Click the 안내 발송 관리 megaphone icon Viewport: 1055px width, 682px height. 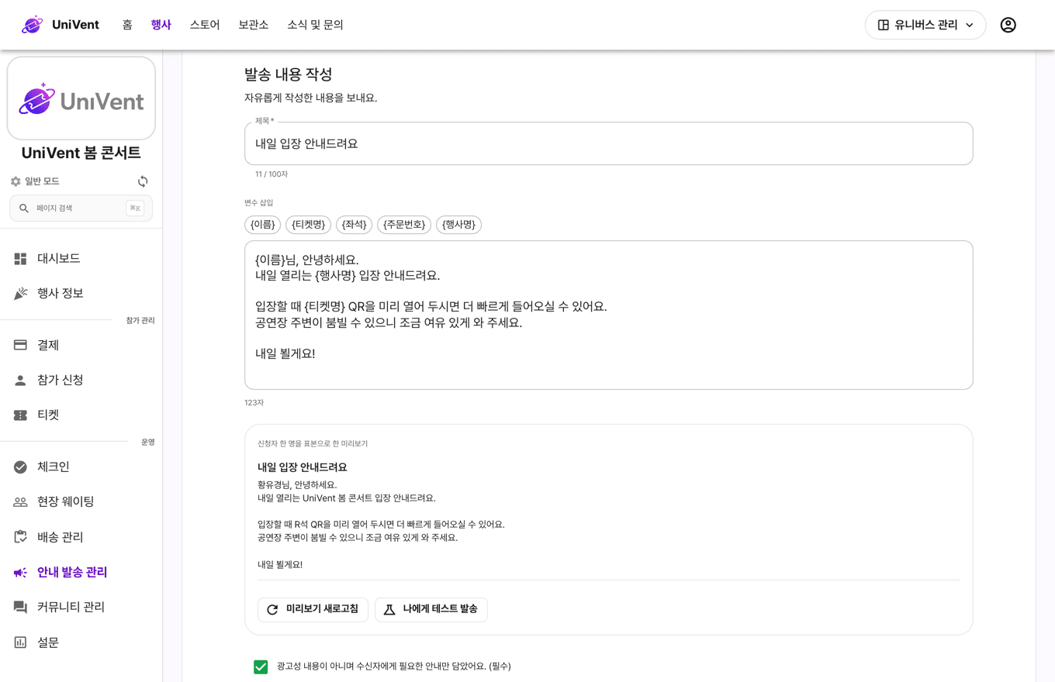[x=21, y=573]
